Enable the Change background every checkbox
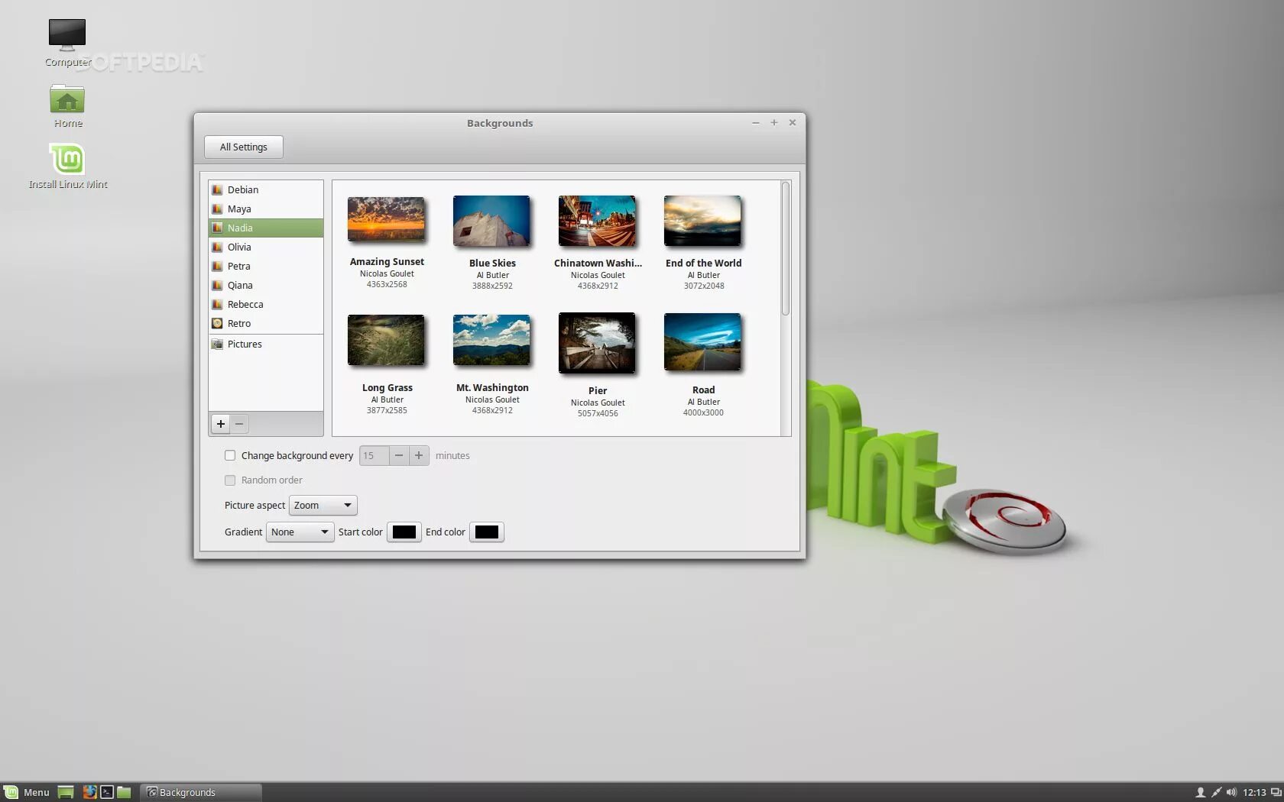Viewport: 1284px width, 802px height. (230, 455)
